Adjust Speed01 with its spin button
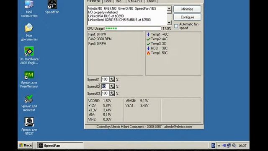Image resolution: width=268 pixels, height=151 pixels. click(x=112, y=79)
